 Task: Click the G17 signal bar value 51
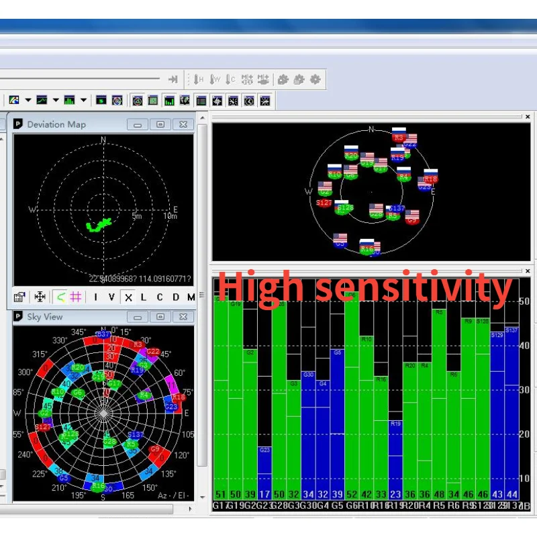point(221,494)
